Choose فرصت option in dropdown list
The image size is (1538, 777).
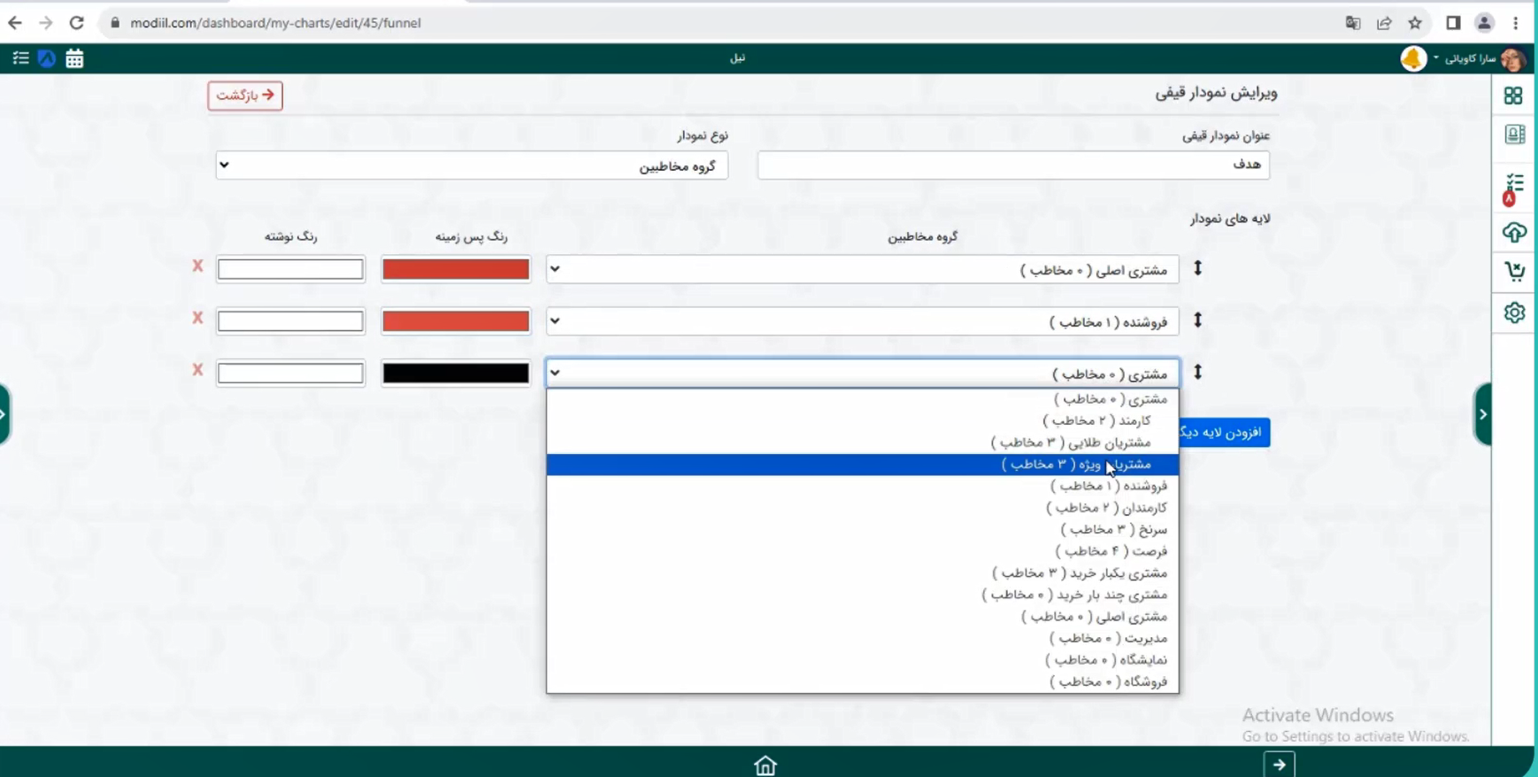click(x=1111, y=551)
